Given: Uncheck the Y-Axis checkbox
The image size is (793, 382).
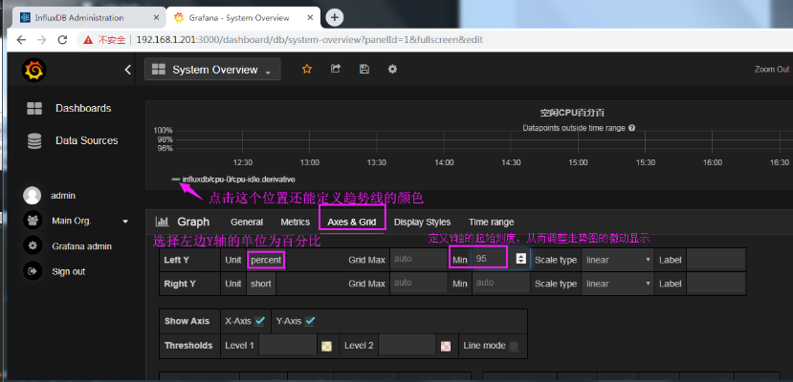Looking at the screenshot, I should tap(309, 321).
